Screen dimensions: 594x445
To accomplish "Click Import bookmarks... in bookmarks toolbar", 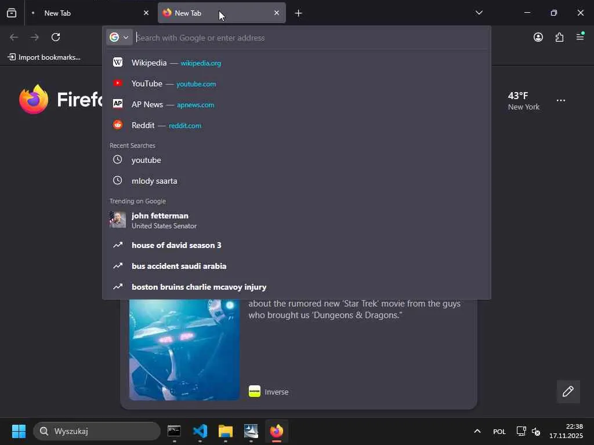I will 44,57.
